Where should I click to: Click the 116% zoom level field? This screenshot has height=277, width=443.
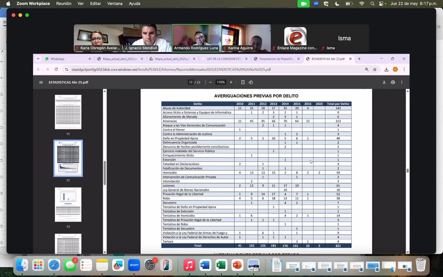click(221, 82)
